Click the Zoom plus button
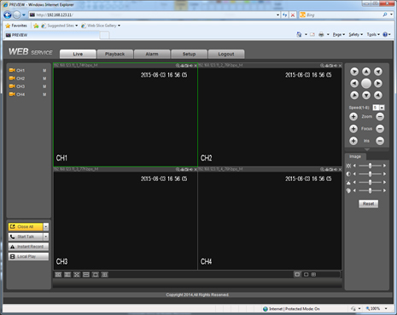 click(x=353, y=117)
